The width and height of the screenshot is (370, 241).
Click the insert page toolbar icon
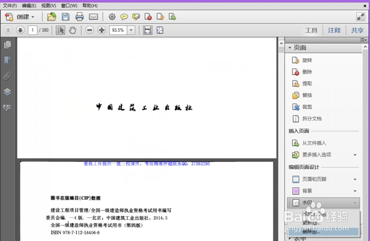[x=172, y=17]
